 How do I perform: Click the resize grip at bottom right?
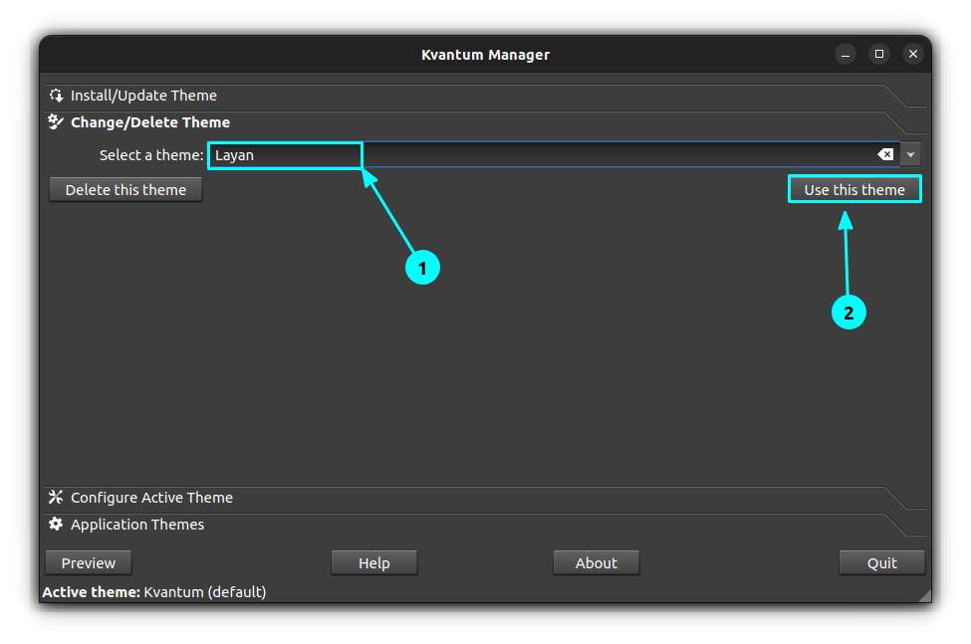pyautogui.click(x=923, y=594)
